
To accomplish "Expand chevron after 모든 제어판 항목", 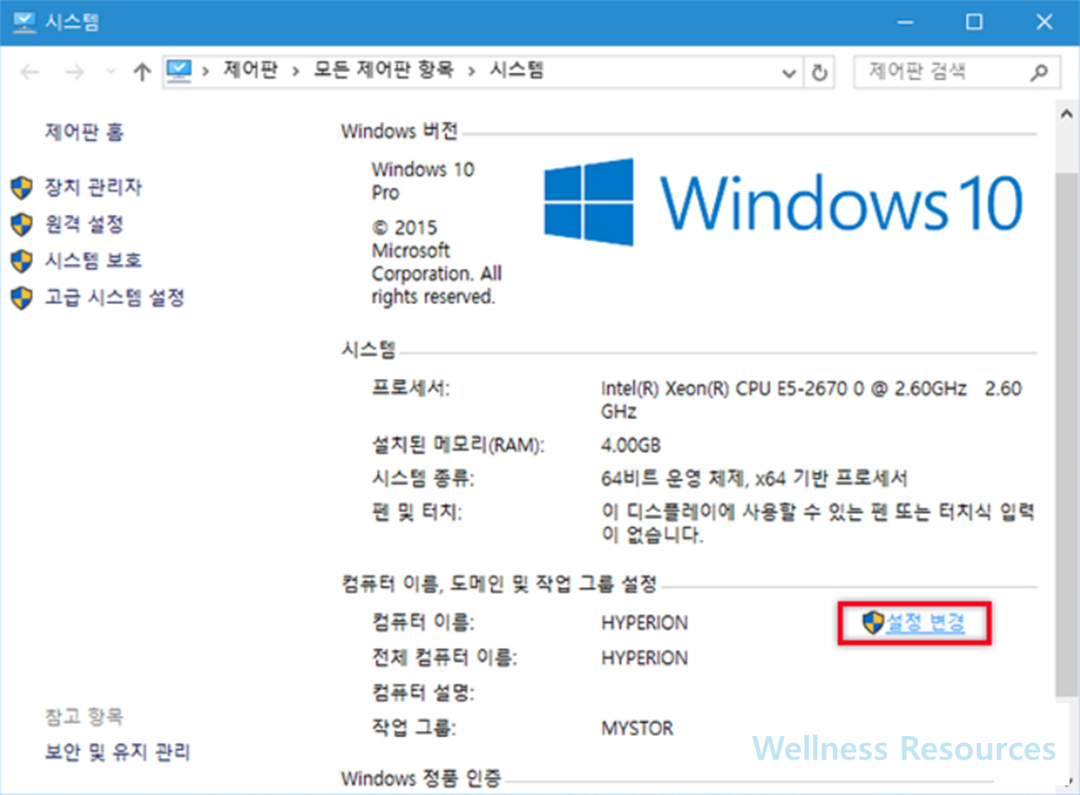I will point(472,72).
